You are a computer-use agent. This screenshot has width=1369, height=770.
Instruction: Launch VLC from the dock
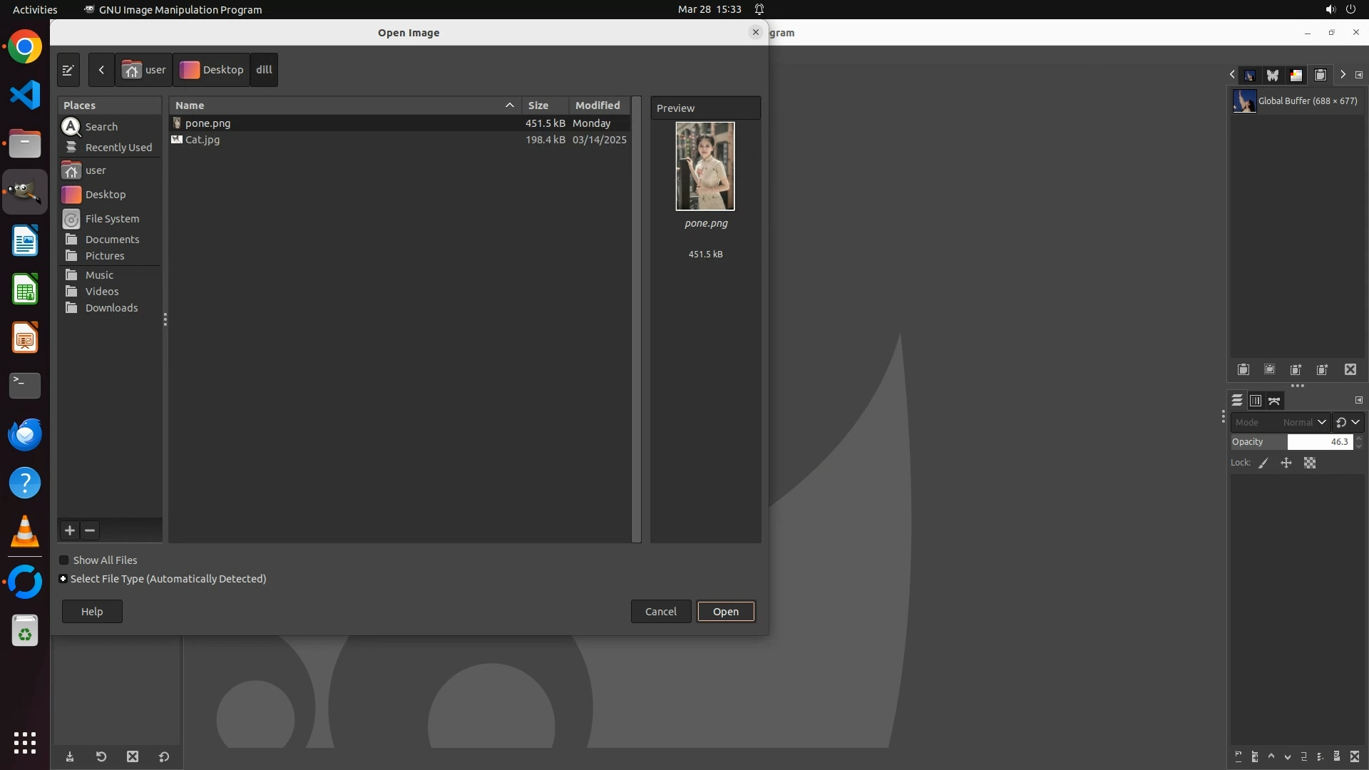(25, 532)
